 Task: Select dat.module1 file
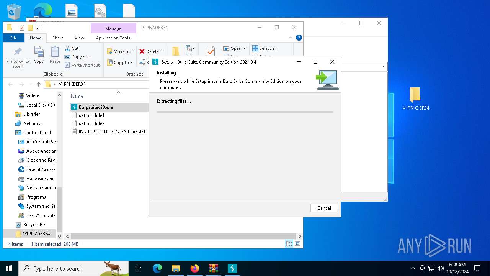pos(91,115)
